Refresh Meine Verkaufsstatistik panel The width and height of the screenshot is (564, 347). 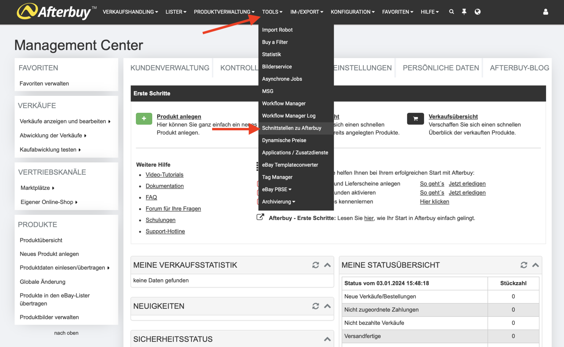pos(316,265)
